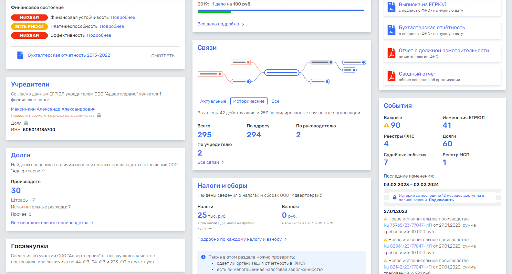Click the Производств count 30
Image resolution: width=512 pixels, height=274 pixels.
(x=16, y=191)
